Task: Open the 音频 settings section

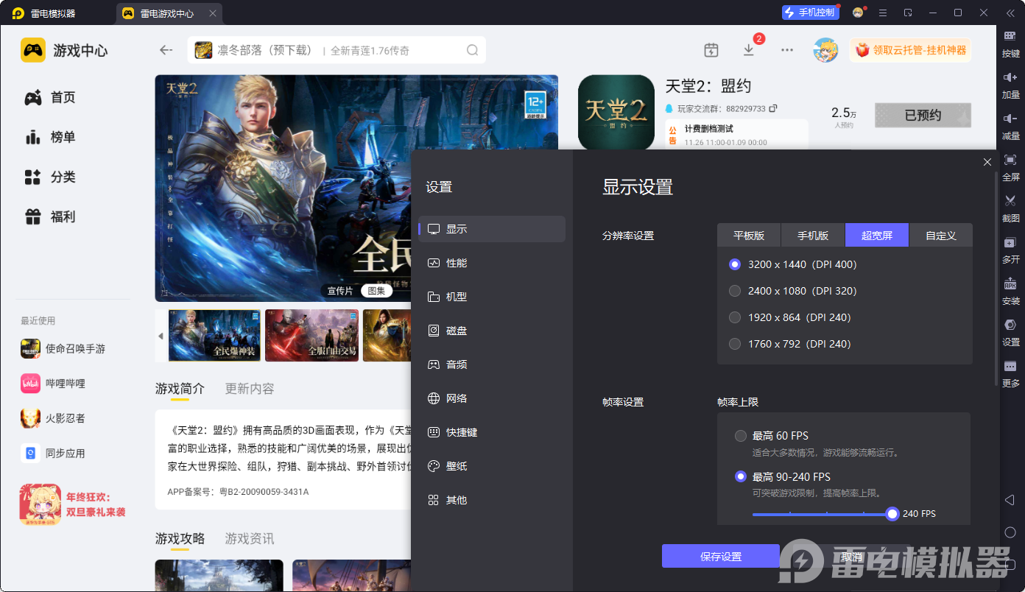Action: 492,364
